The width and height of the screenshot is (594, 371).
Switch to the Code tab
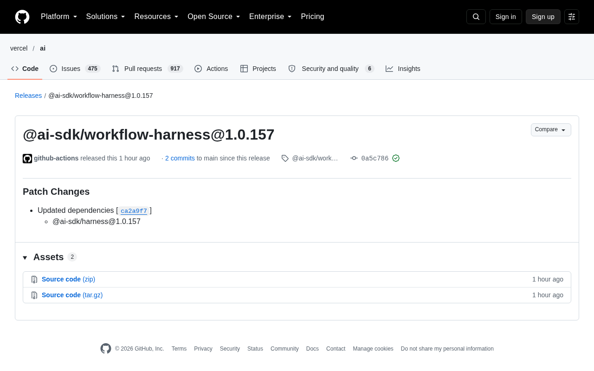pyautogui.click(x=25, y=69)
